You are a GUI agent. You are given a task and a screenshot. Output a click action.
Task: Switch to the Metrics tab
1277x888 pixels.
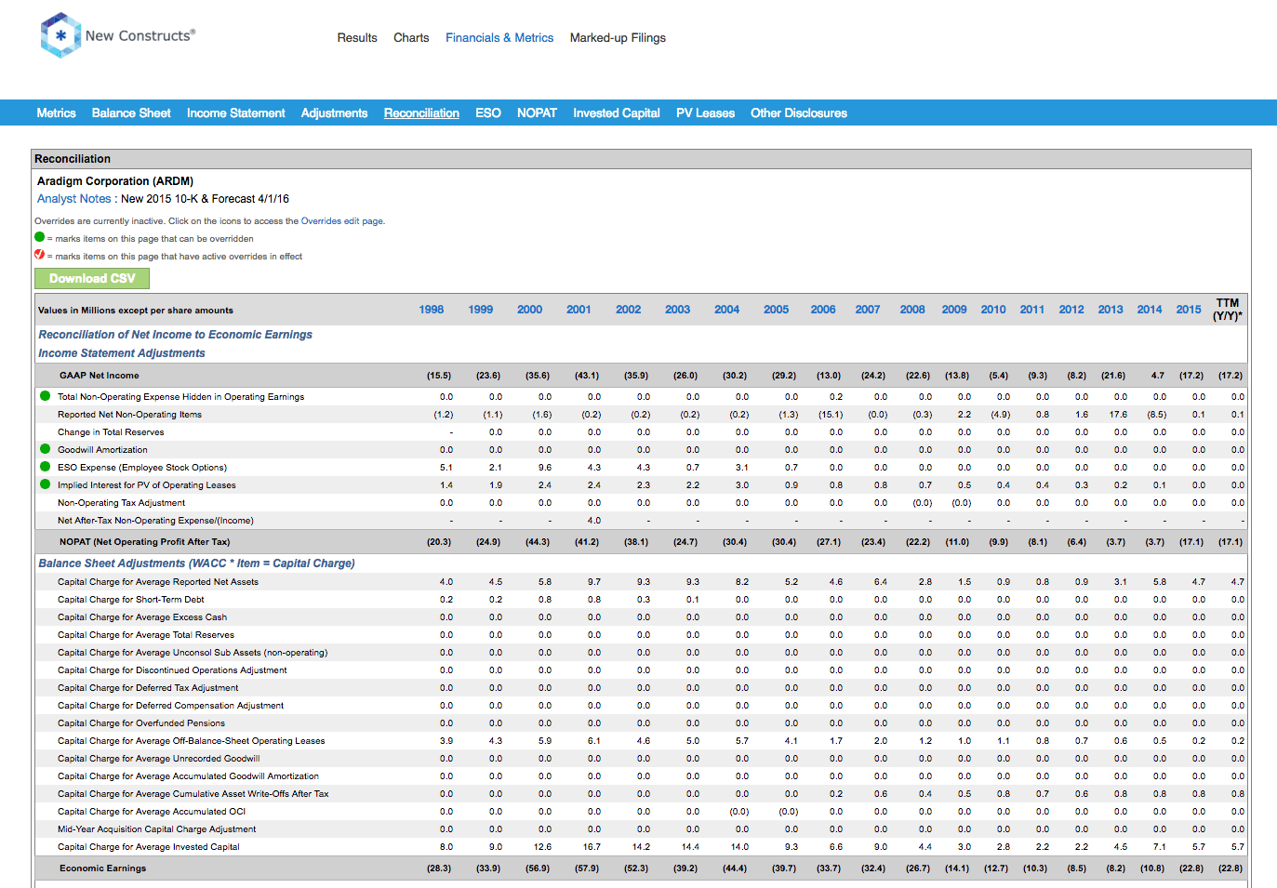tap(56, 113)
